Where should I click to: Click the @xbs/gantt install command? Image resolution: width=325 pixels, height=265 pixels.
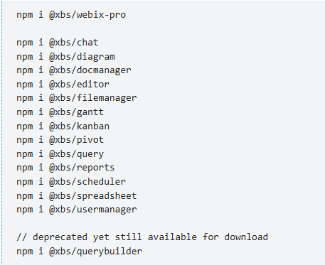[x=60, y=112]
